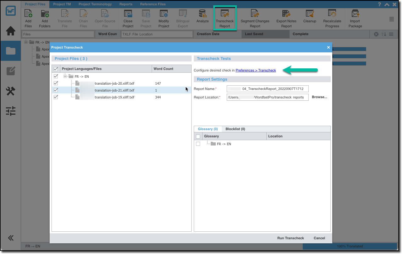Click the Files filter input field

click(x=58, y=34)
